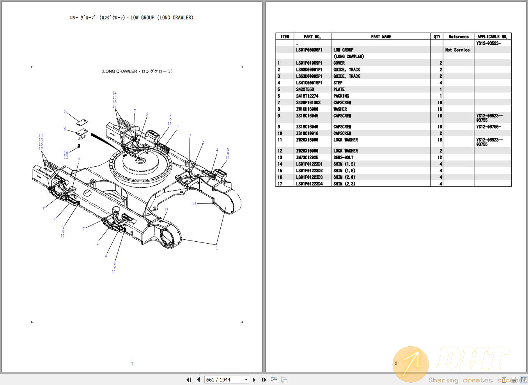
Task: Click callout number 6 in the diagram
Action: [x=65, y=129]
